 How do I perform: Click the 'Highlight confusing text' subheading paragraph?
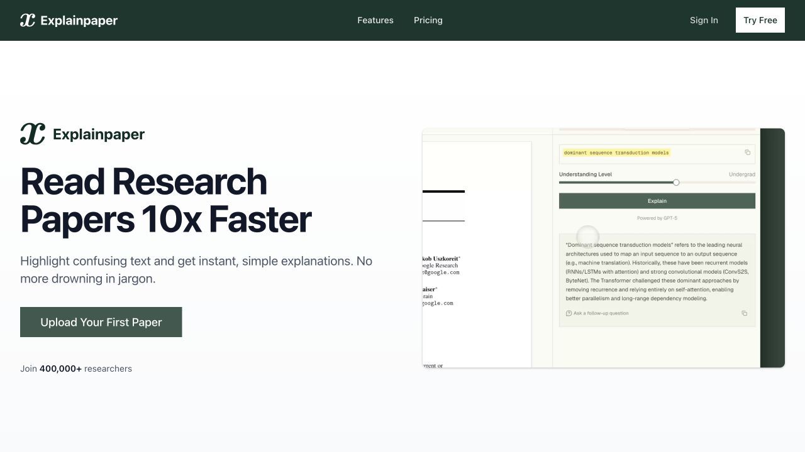click(196, 269)
